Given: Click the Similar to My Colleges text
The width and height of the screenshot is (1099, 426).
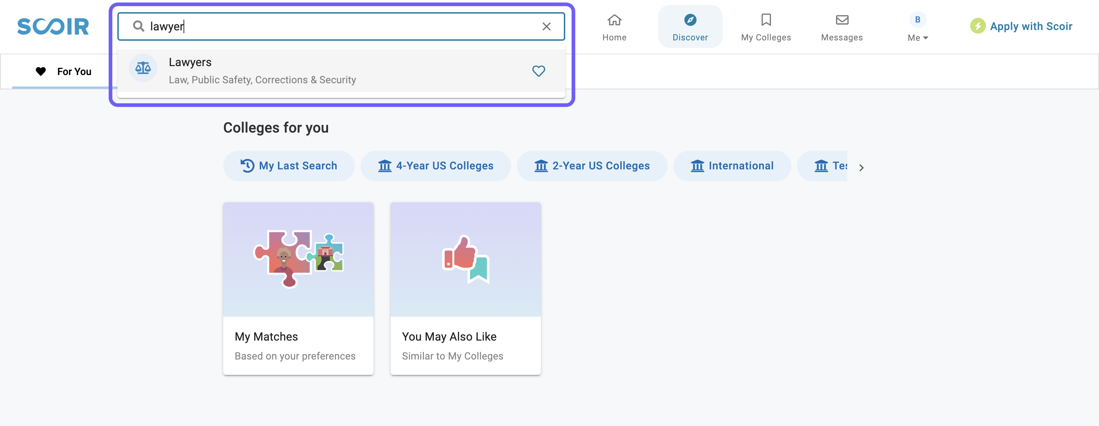Looking at the screenshot, I should click(452, 356).
